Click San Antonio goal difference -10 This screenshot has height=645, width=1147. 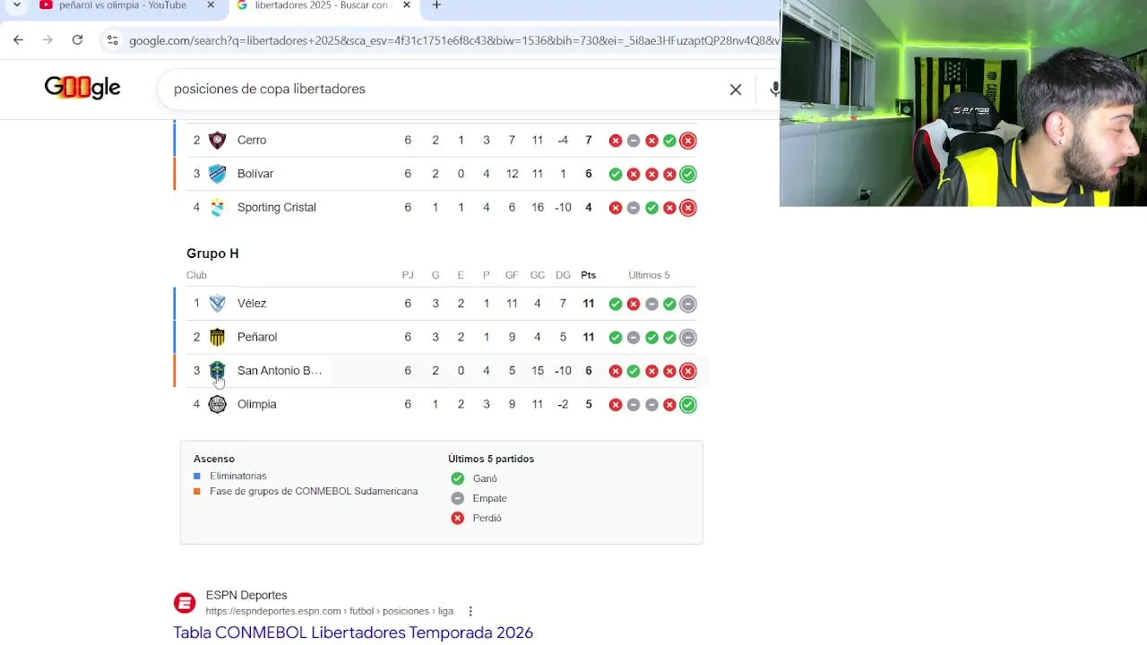(x=563, y=371)
